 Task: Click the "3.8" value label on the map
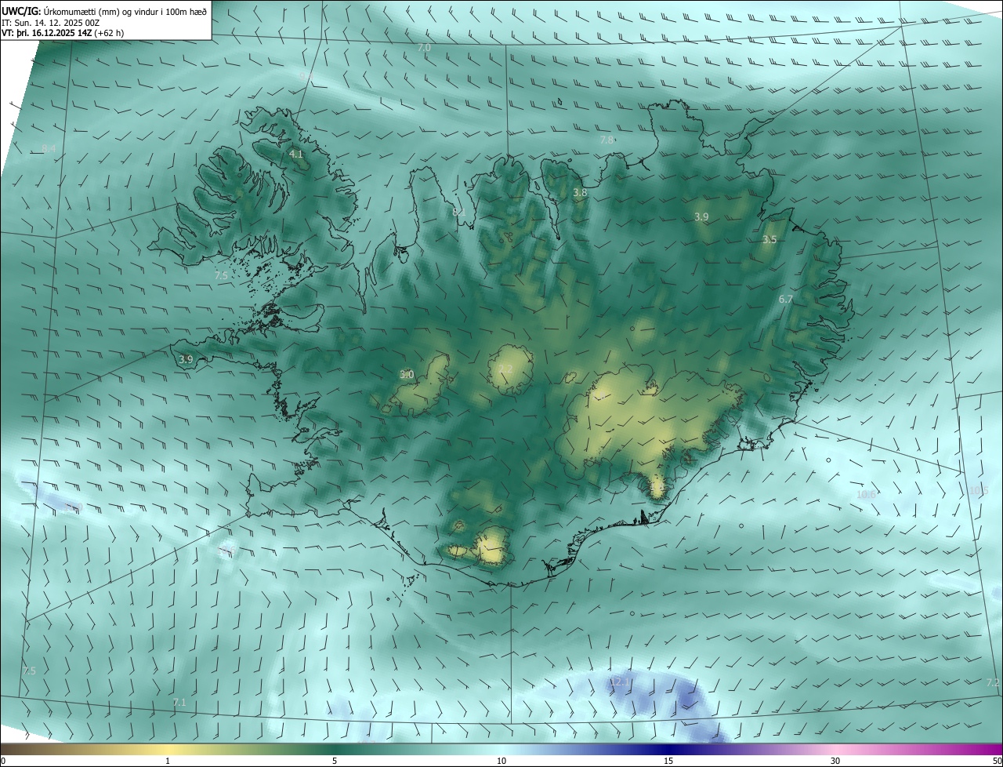point(580,192)
